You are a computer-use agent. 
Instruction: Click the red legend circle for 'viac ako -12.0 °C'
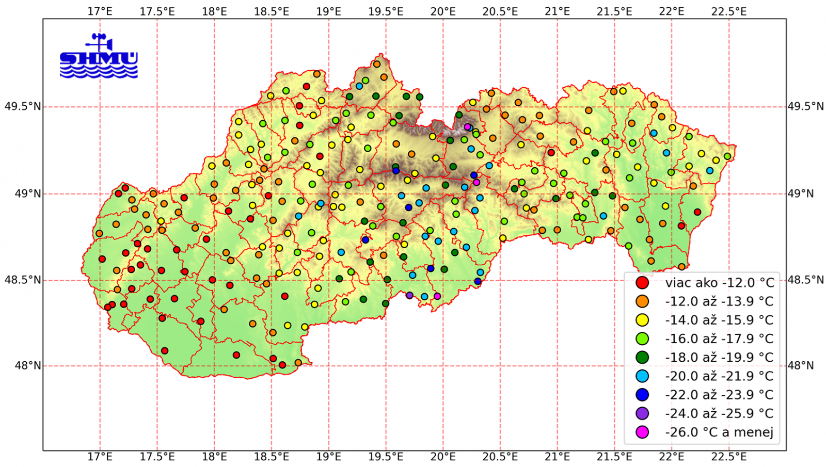(642, 283)
